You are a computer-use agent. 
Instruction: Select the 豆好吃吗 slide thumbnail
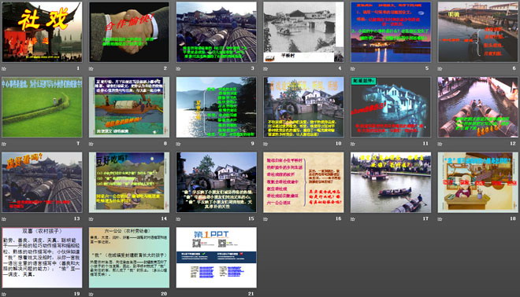click(x=129, y=182)
